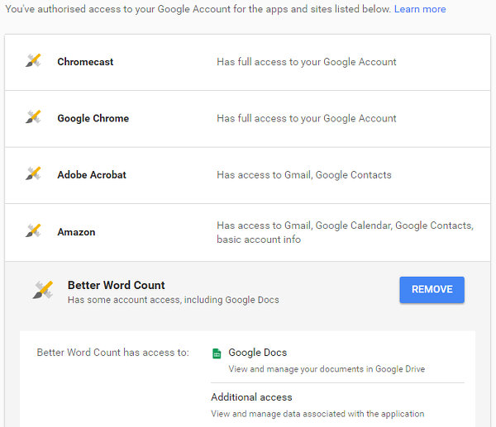Expand the Amazon row
Screen dimensions: 496x427
[x=247, y=233]
